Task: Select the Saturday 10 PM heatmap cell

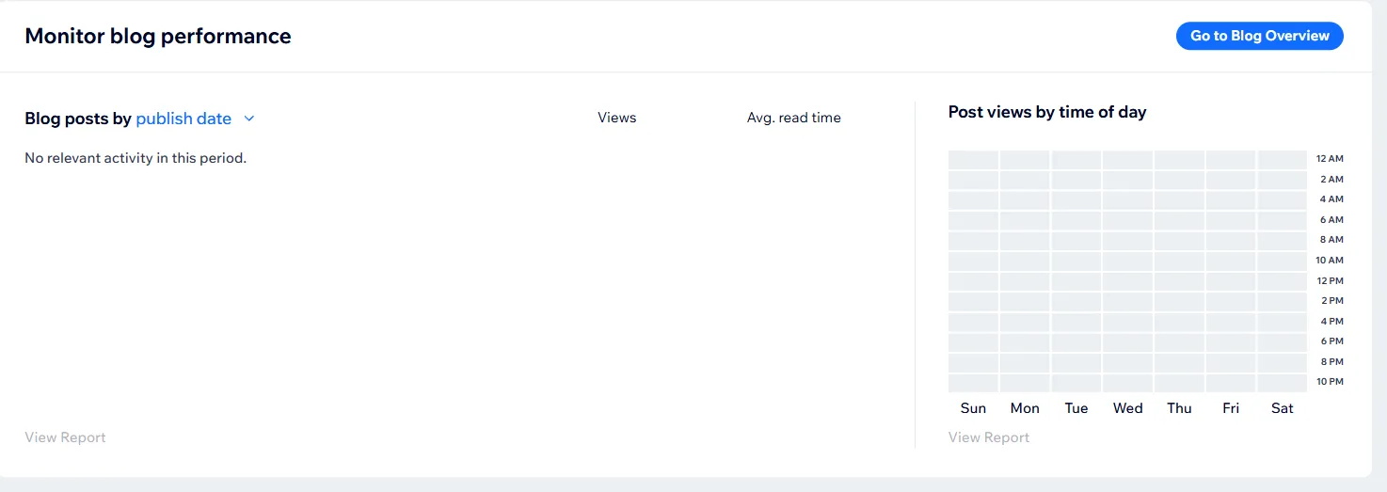Action: point(1282,383)
